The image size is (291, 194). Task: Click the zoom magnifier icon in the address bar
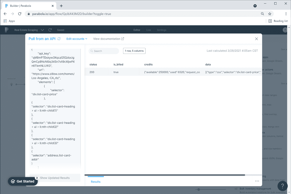[x=262, y=14]
